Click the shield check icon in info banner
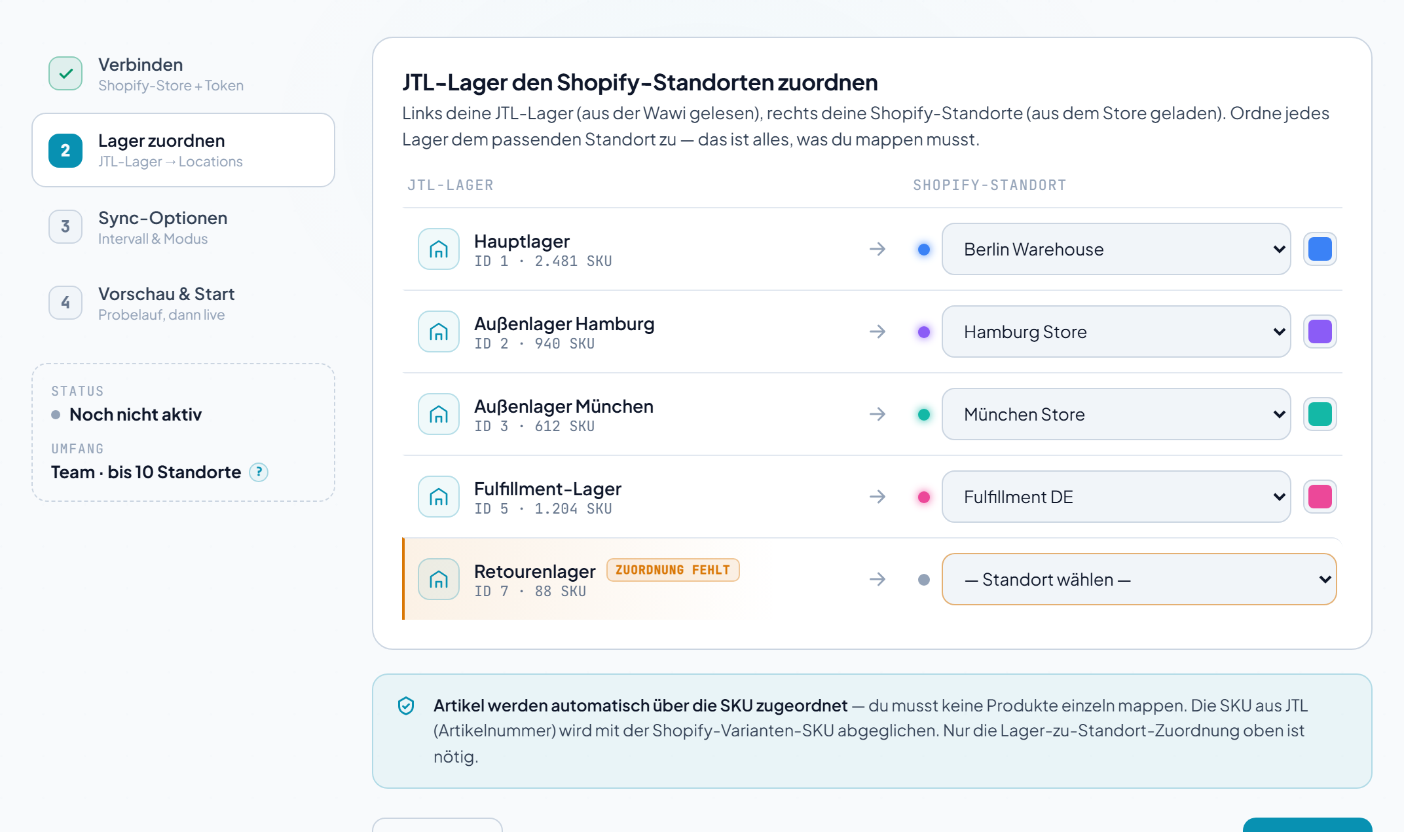 [406, 706]
